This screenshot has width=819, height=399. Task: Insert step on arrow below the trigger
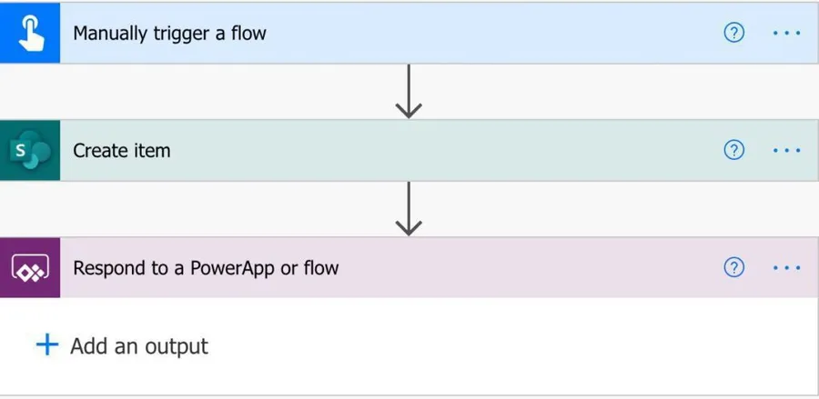coord(409,92)
